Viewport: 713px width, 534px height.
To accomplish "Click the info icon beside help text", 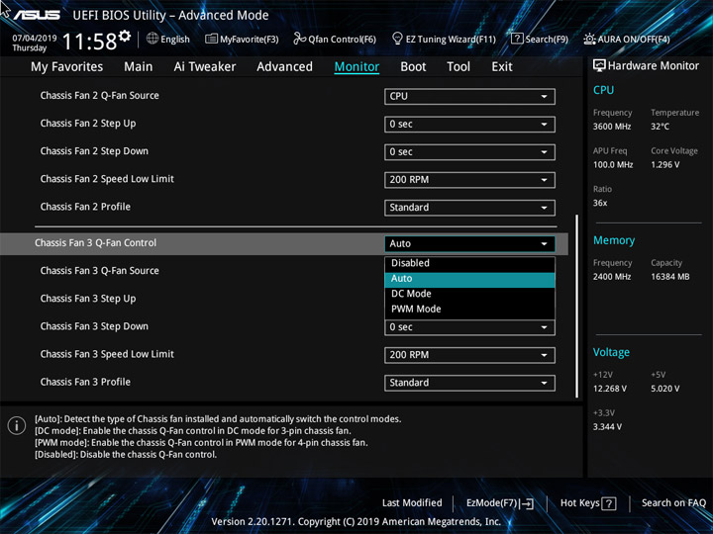I will click(x=17, y=426).
